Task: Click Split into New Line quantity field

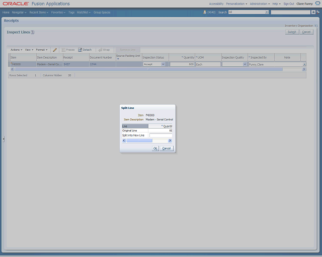Action: click(x=161, y=135)
